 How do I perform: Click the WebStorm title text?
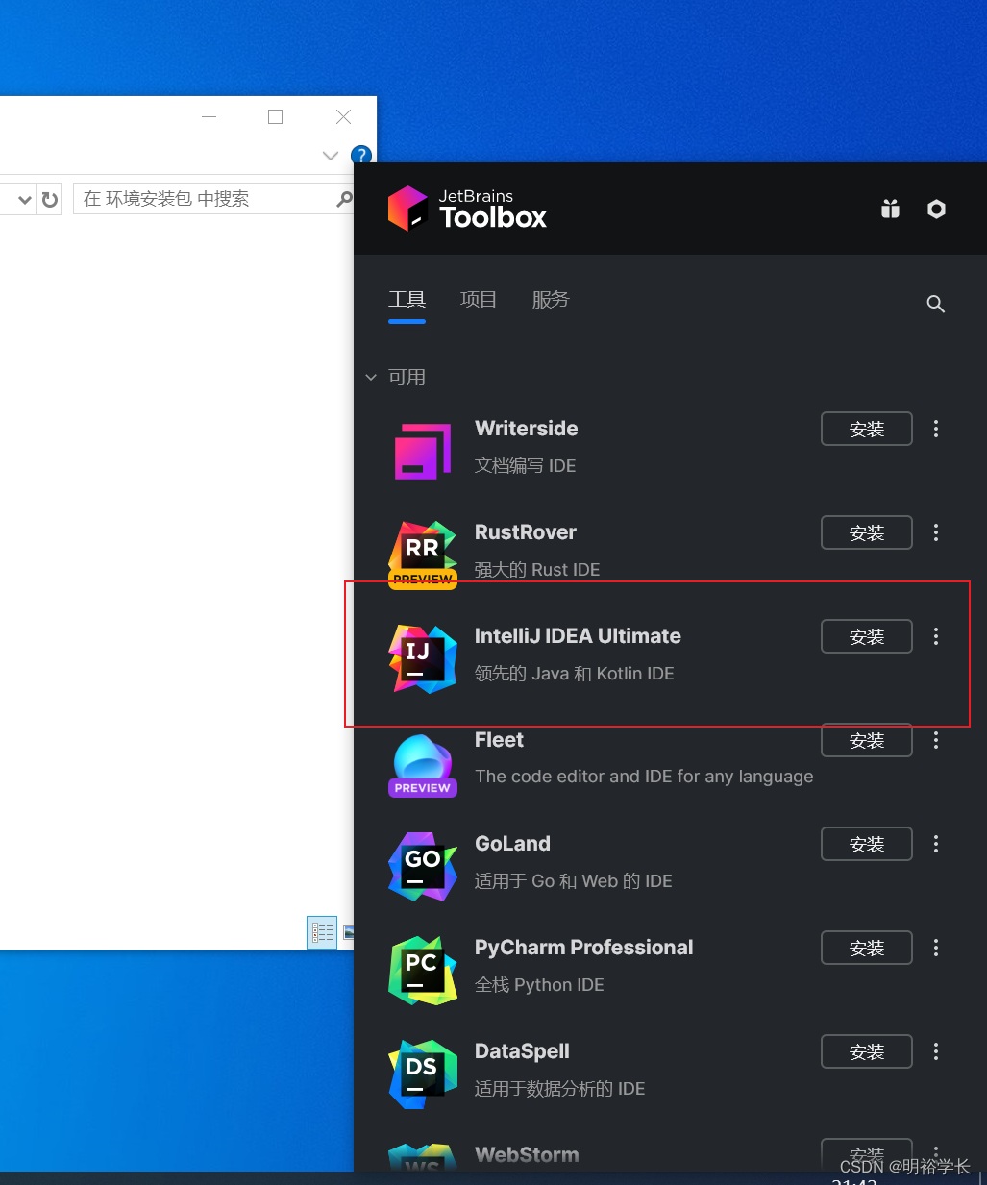527,1155
